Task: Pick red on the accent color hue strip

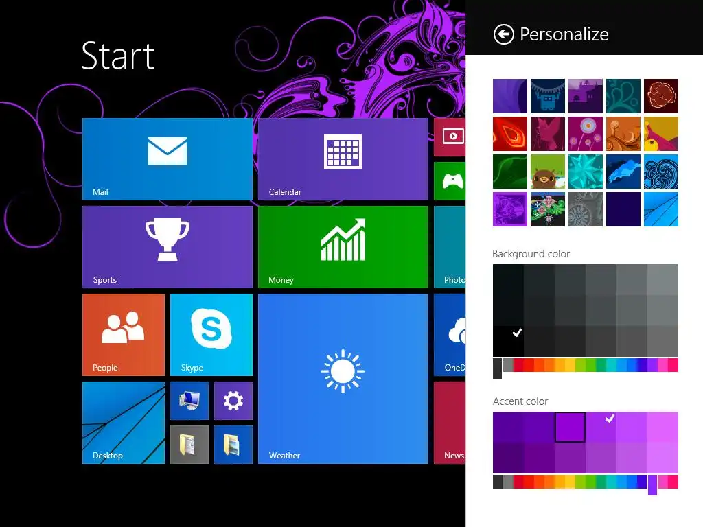Action: click(x=528, y=482)
